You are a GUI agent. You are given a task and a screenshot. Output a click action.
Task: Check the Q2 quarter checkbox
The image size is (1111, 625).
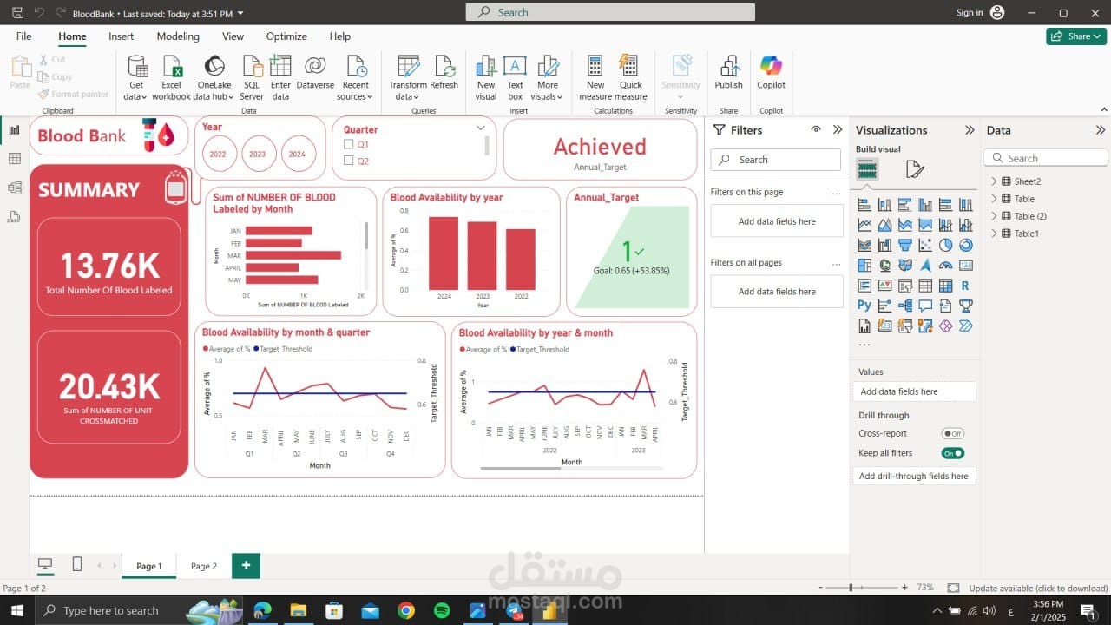tap(348, 161)
